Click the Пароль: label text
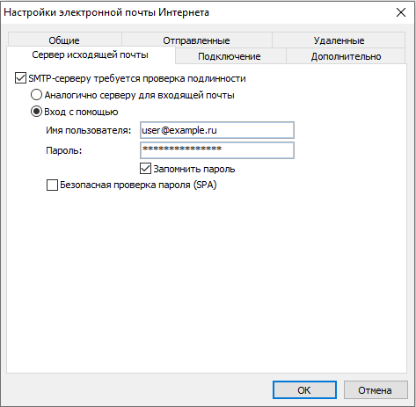The width and height of the screenshot is (416, 407). coord(64,150)
